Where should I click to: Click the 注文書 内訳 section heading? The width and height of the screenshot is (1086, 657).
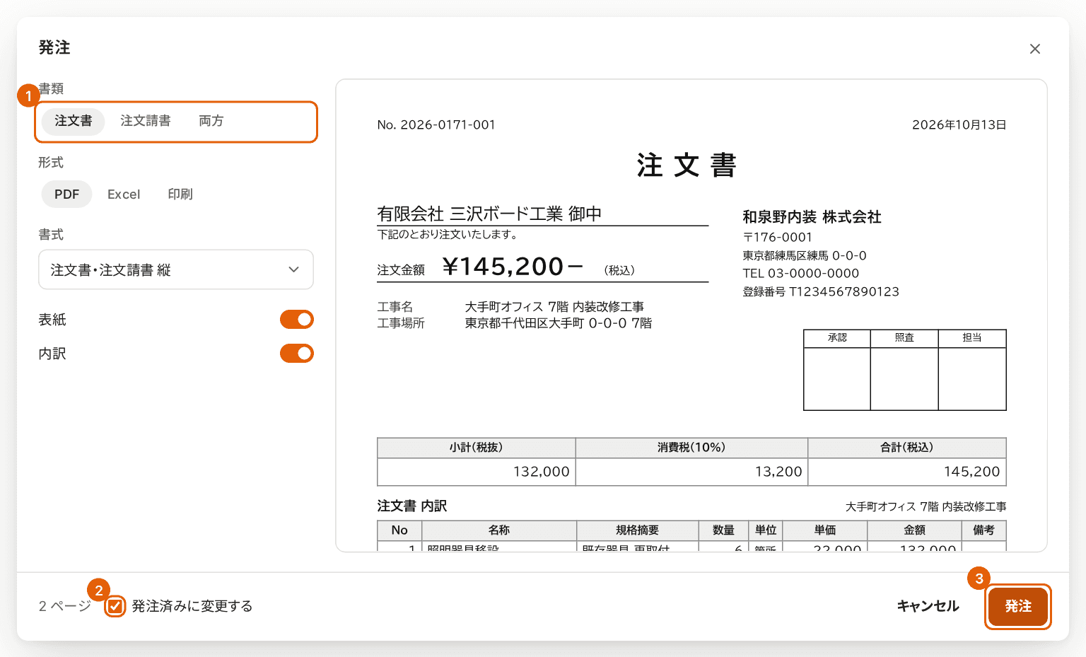(412, 506)
